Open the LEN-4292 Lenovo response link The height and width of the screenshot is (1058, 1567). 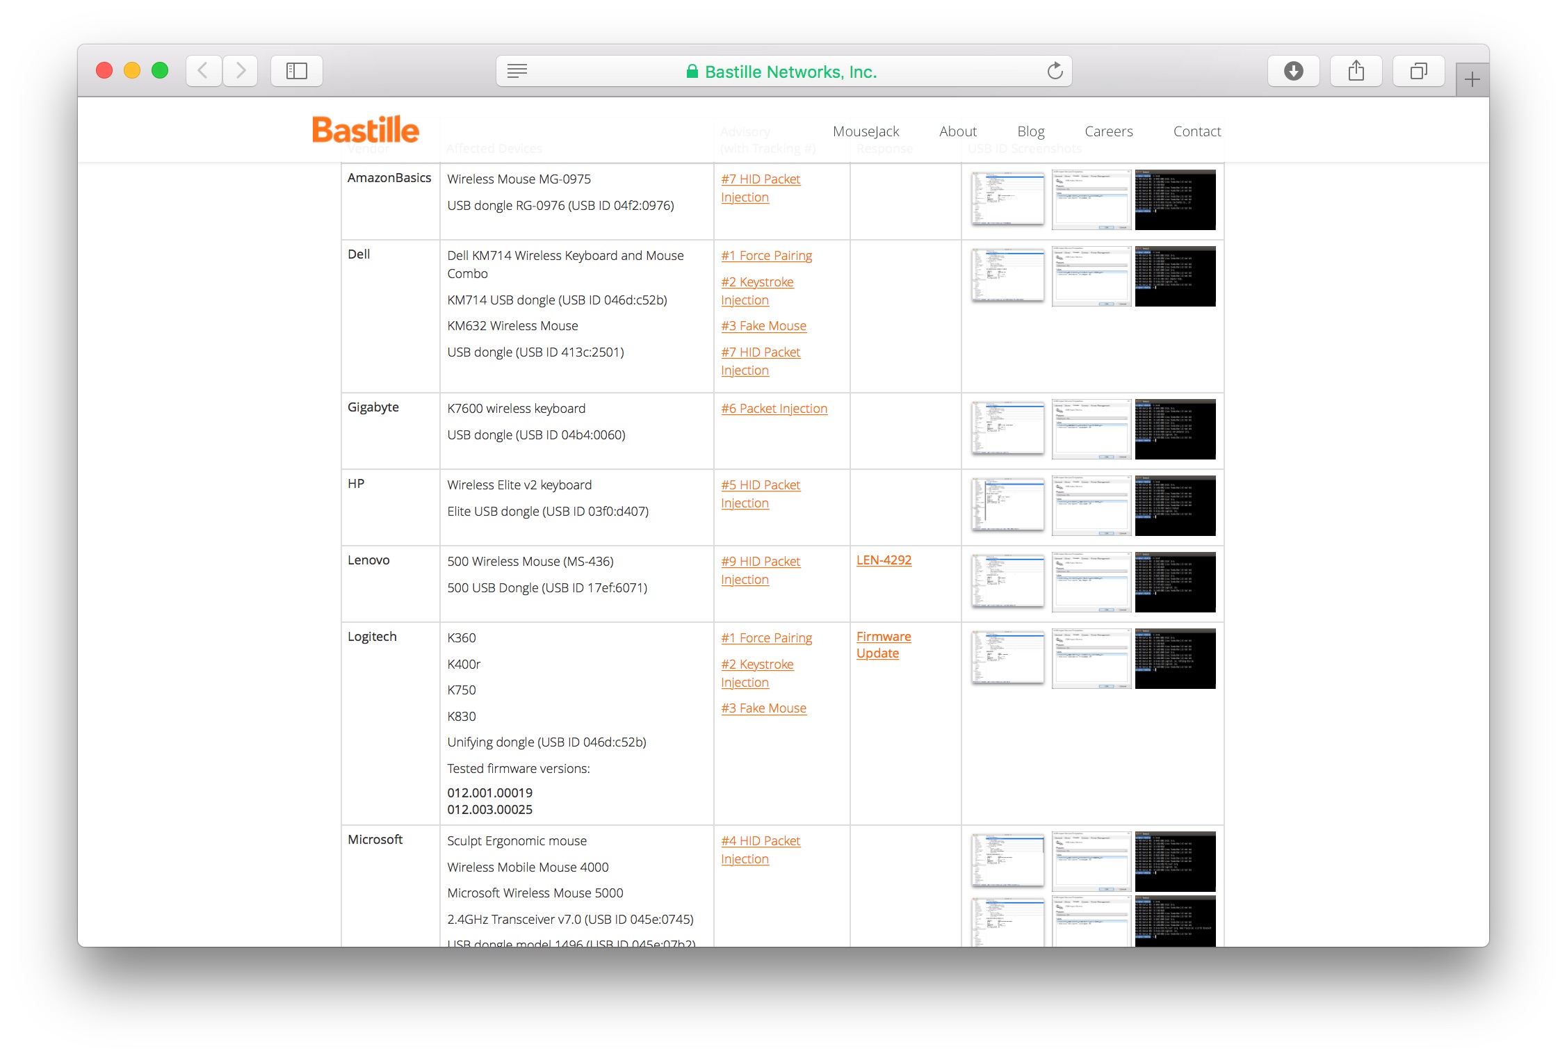click(884, 560)
